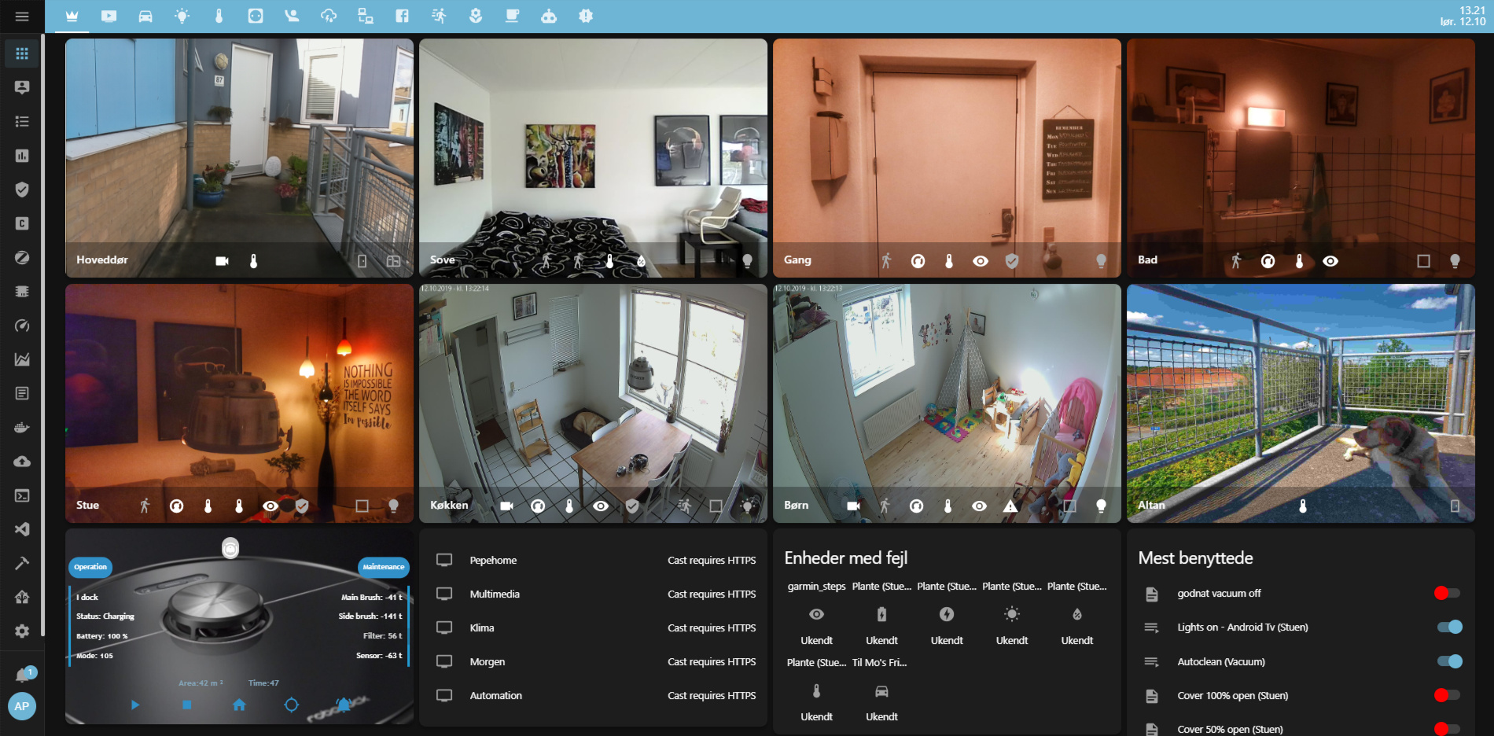Viewport: 1494px width, 736px height.
Task: Select the Automation cast row
Action: 594,696
